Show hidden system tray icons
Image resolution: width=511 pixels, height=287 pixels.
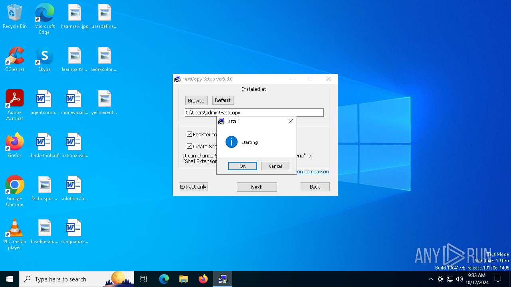(430, 279)
